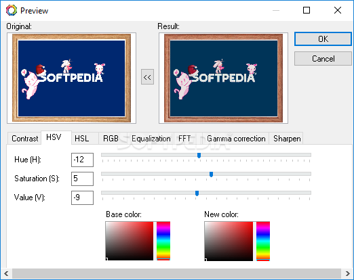
Task: Switch to the Contrast tab
Action: [24, 139]
